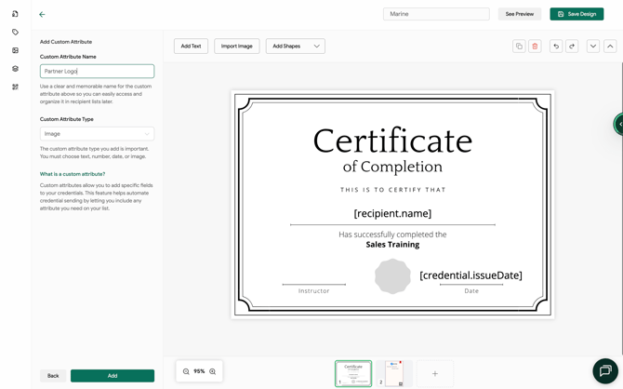The image size is (623, 389).
Task: Open the Add Shapes dropdown
Action: [295, 47]
